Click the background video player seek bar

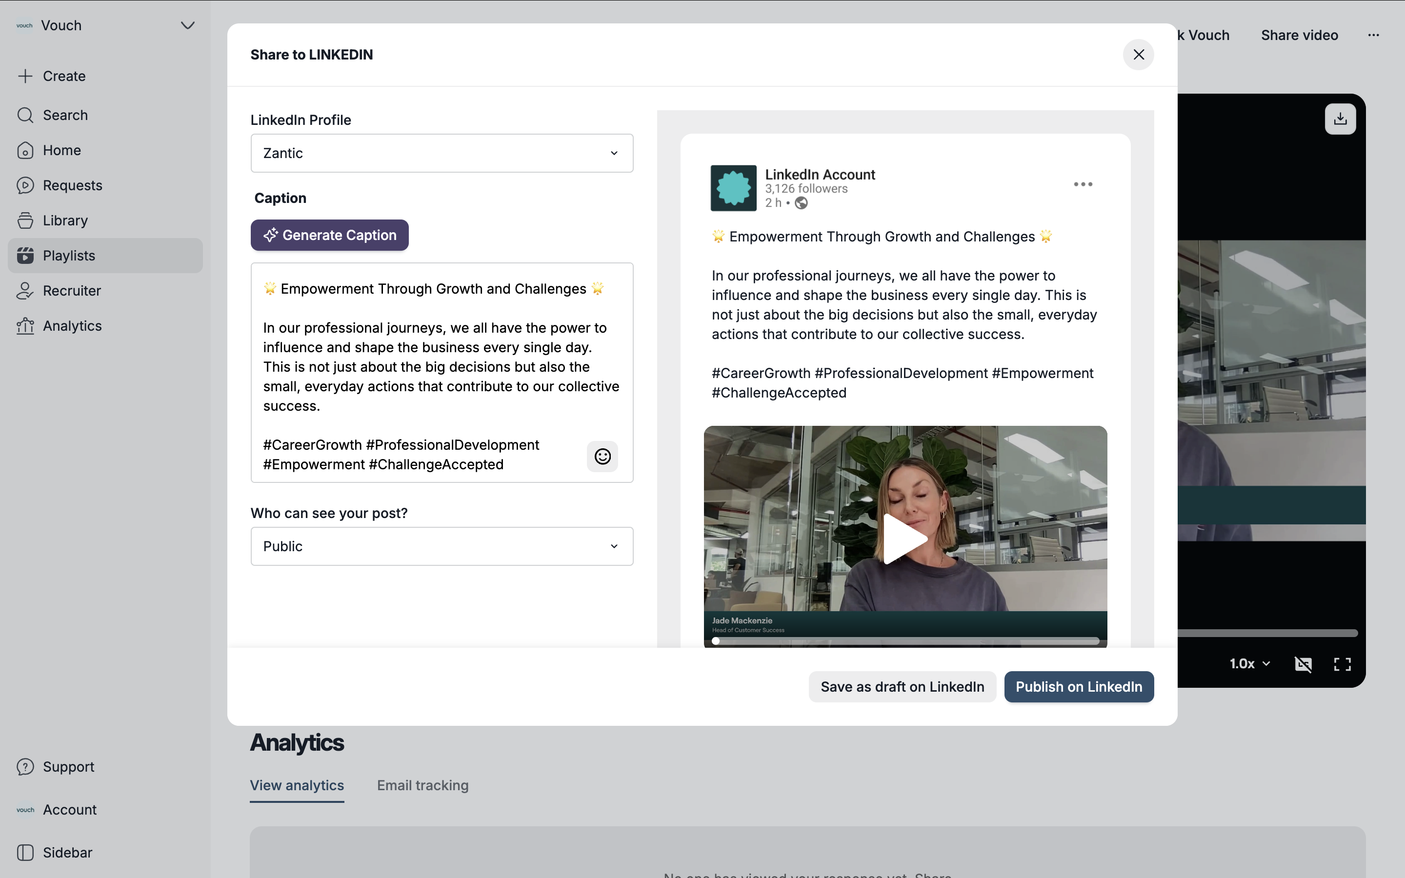point(1267,633)
